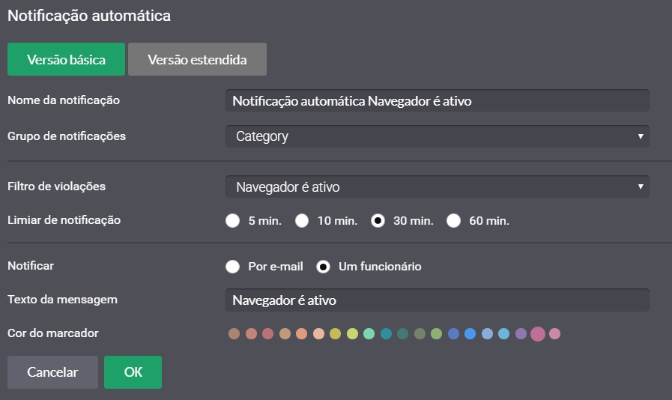The height and width of the screenshot is (400, 672).
Task: Select the Por e-mail notify option
Action: pyautogui.click(x=233, y=267)
